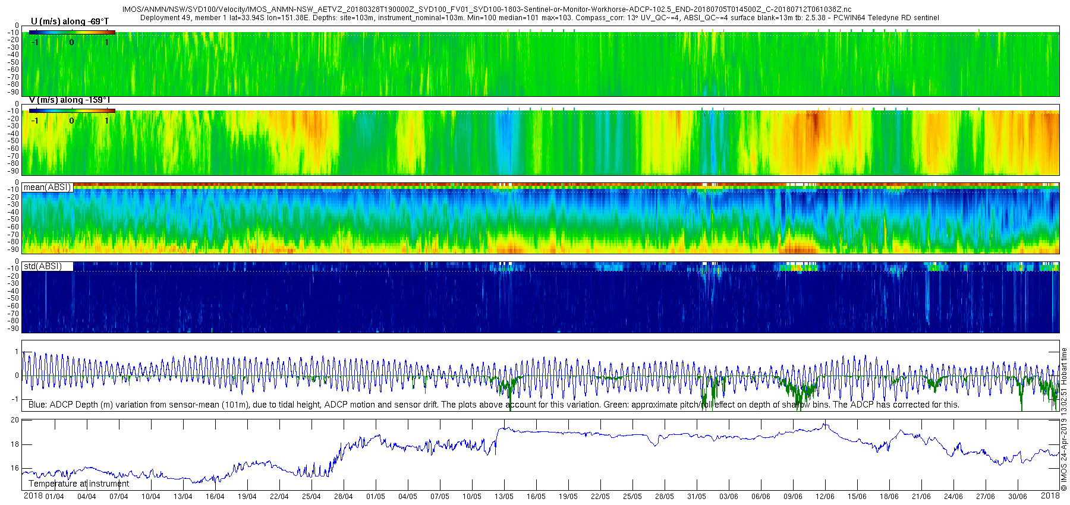This screenshot has width=1070, height=505.
Task: Click the '-50' depth tick on the U velocity panel
Action: (13, 62)
